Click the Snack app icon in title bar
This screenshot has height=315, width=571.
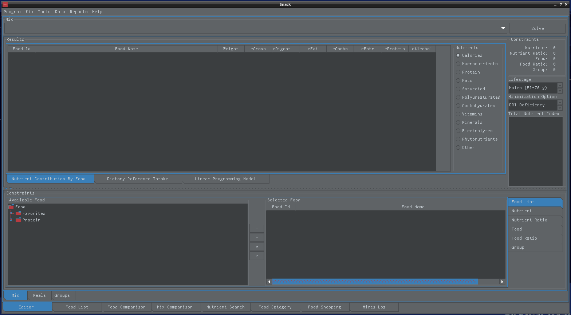(5, 4)
